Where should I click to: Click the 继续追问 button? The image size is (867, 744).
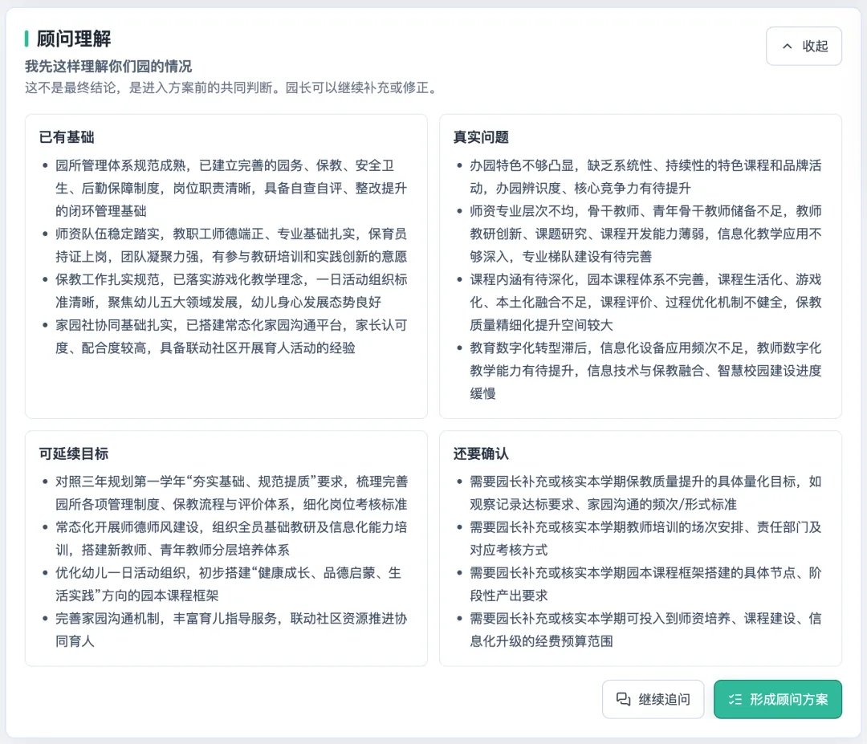pos(653,699)
